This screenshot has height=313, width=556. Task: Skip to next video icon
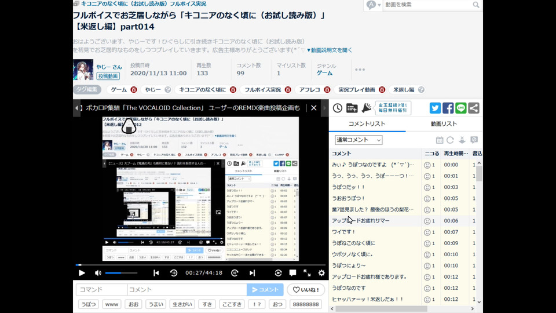tap(252, 273)
